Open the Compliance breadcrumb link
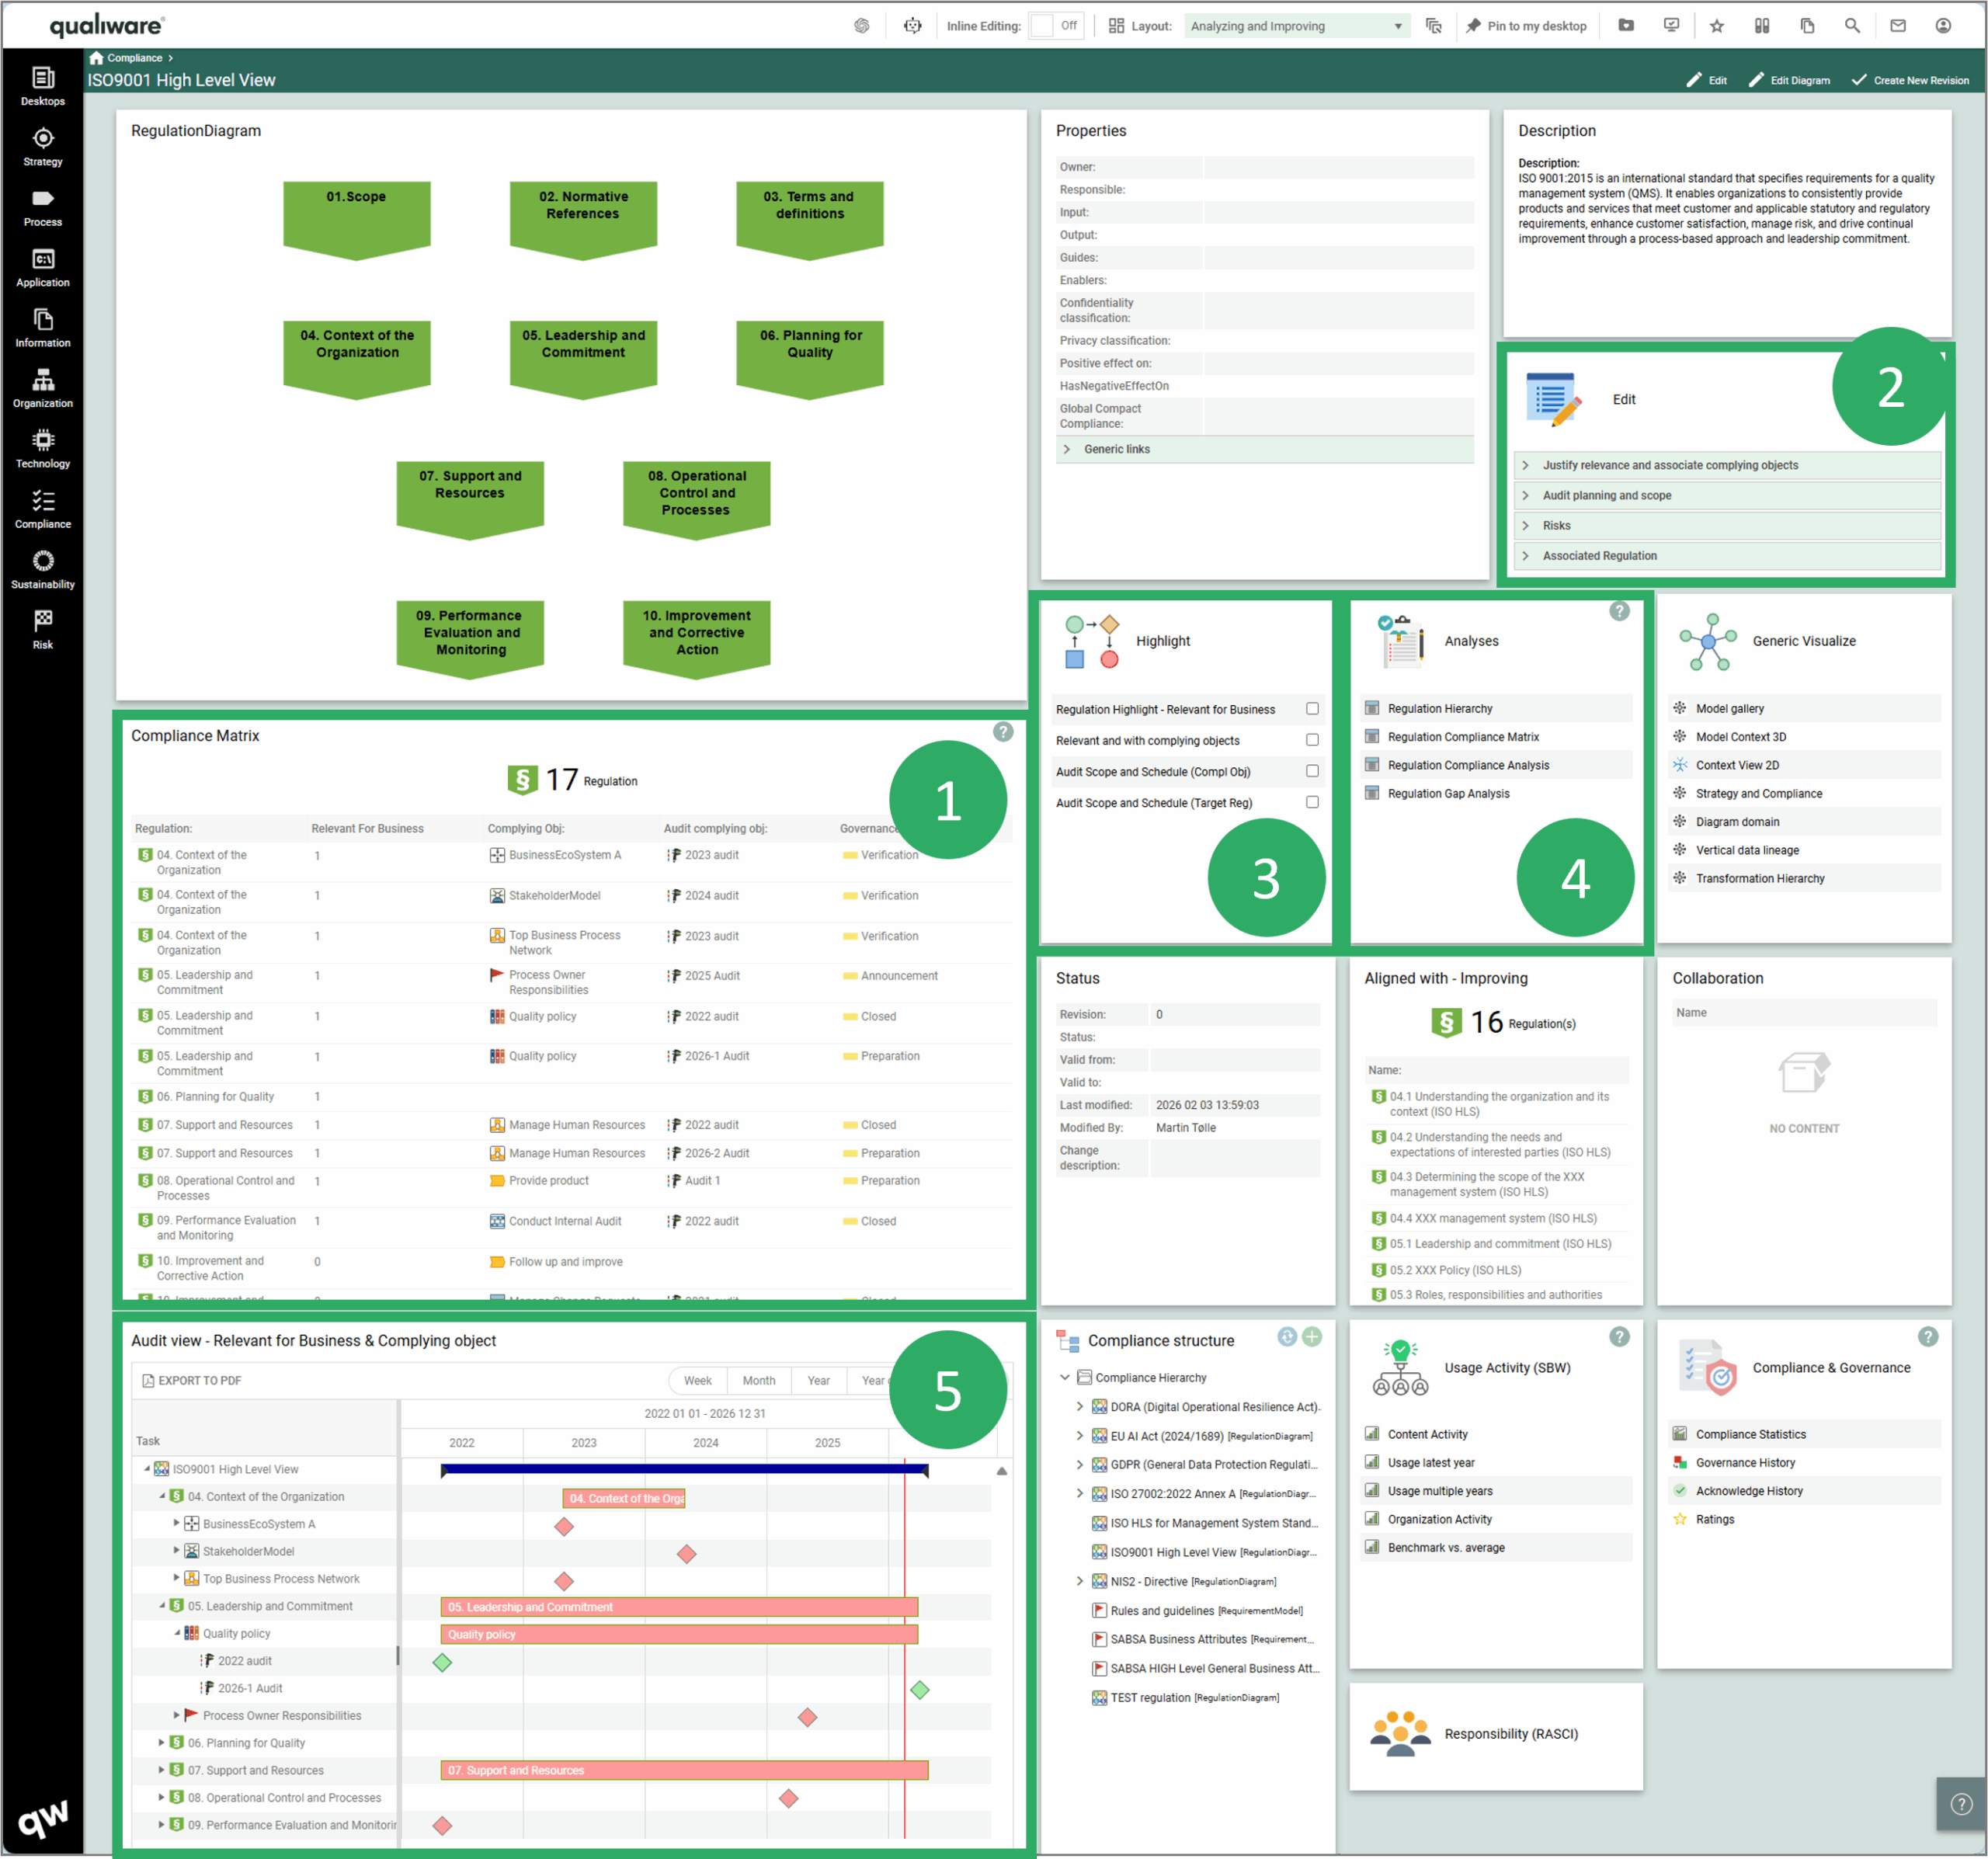The image size is (1988, 1859). pyautogui.click(x=133, y=57)
